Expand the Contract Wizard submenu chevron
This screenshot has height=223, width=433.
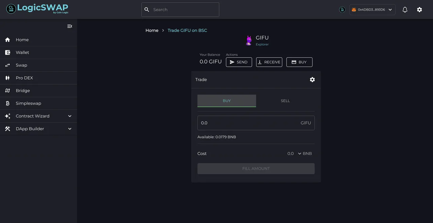tap(70, 116)
